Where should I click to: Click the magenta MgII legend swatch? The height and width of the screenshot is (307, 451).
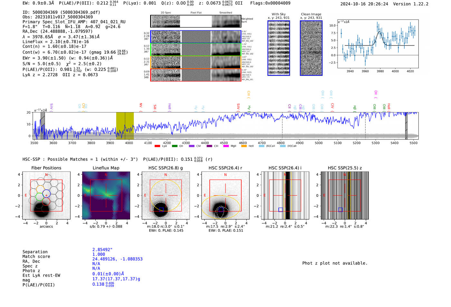pyautogui.click(x=226, y=146)
